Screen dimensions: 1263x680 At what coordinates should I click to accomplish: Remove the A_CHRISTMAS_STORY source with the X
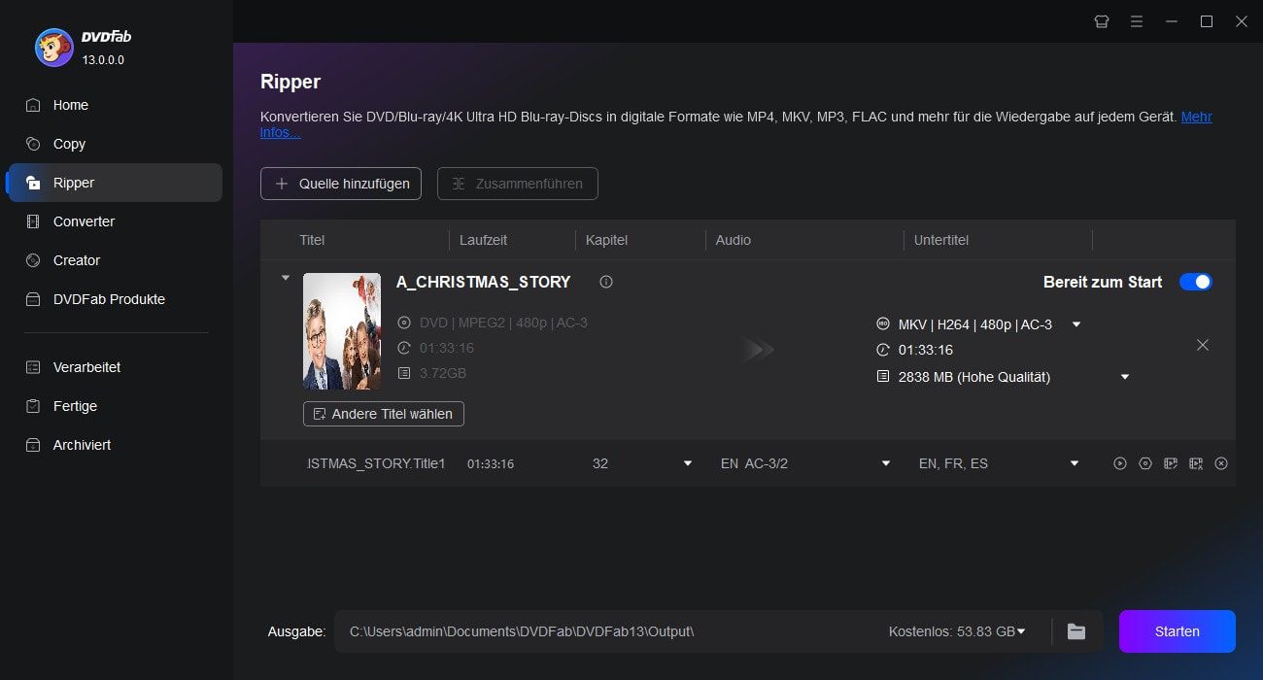[x=1203, y=345]
